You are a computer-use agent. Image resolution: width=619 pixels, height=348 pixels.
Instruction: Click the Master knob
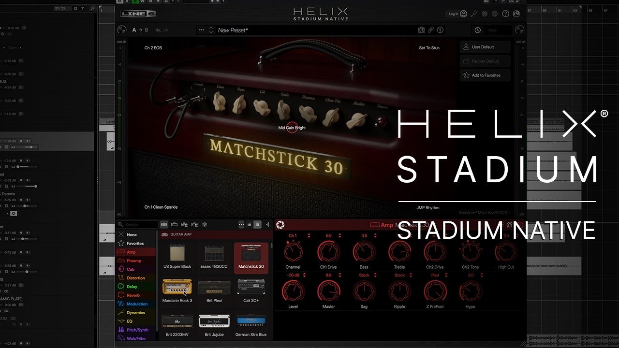[329, 291]
